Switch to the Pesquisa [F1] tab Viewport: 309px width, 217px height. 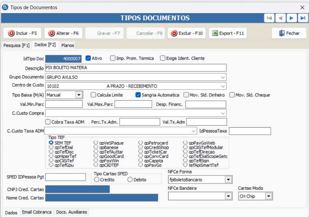(16, 45)
